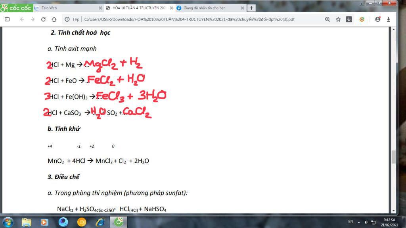Click the HCl + CaSO₃ reaction text

coord(65,113)
